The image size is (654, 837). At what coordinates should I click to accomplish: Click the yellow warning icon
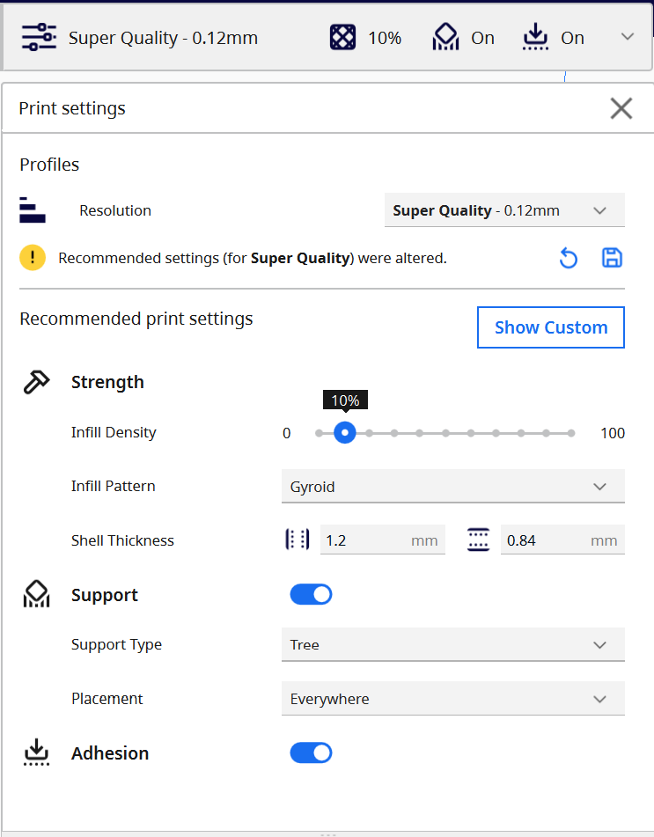pyautogui.click(x=33, y=258)
